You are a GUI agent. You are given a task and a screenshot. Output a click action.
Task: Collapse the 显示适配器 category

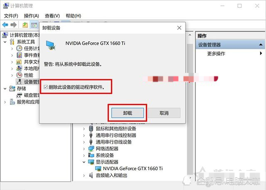84,162
